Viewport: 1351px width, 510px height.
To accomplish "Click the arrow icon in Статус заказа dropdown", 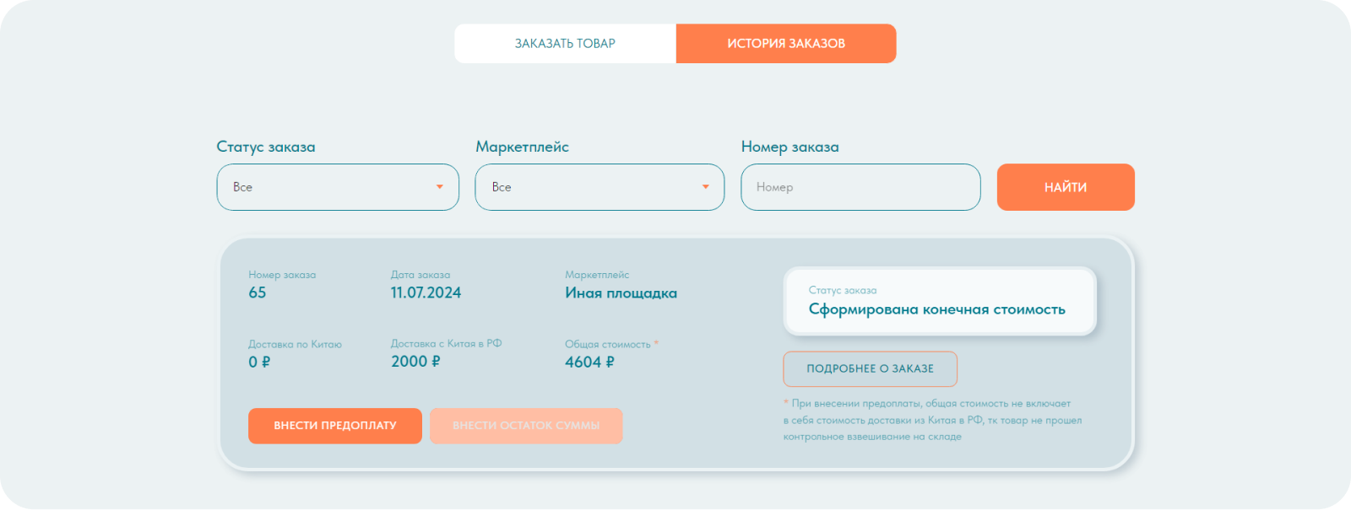I will [439, 187].
